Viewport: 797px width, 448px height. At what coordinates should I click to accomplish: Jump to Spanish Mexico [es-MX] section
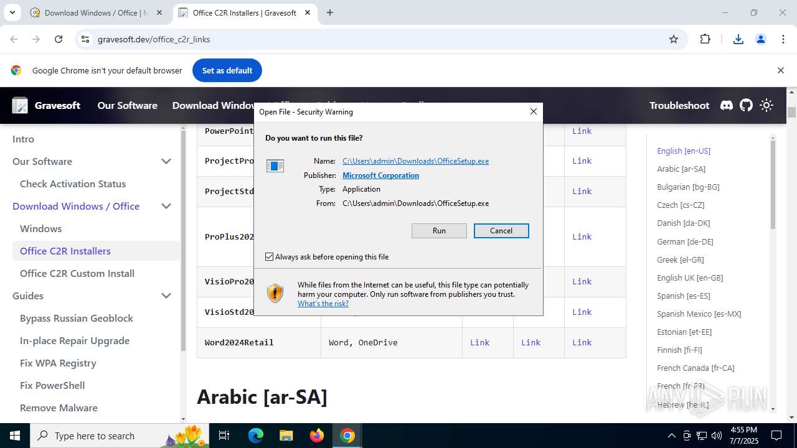(699, 314)
